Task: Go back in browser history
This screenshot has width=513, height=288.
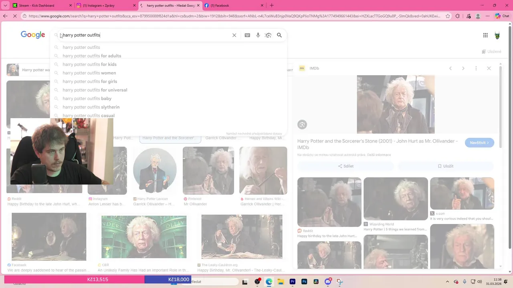Action: pos(5,16)
